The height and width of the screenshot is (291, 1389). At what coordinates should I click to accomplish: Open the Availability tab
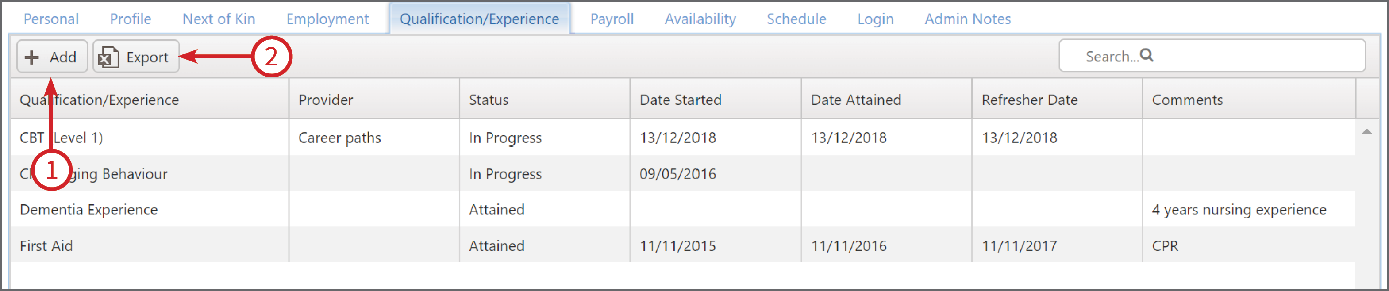tap(700, 19)
